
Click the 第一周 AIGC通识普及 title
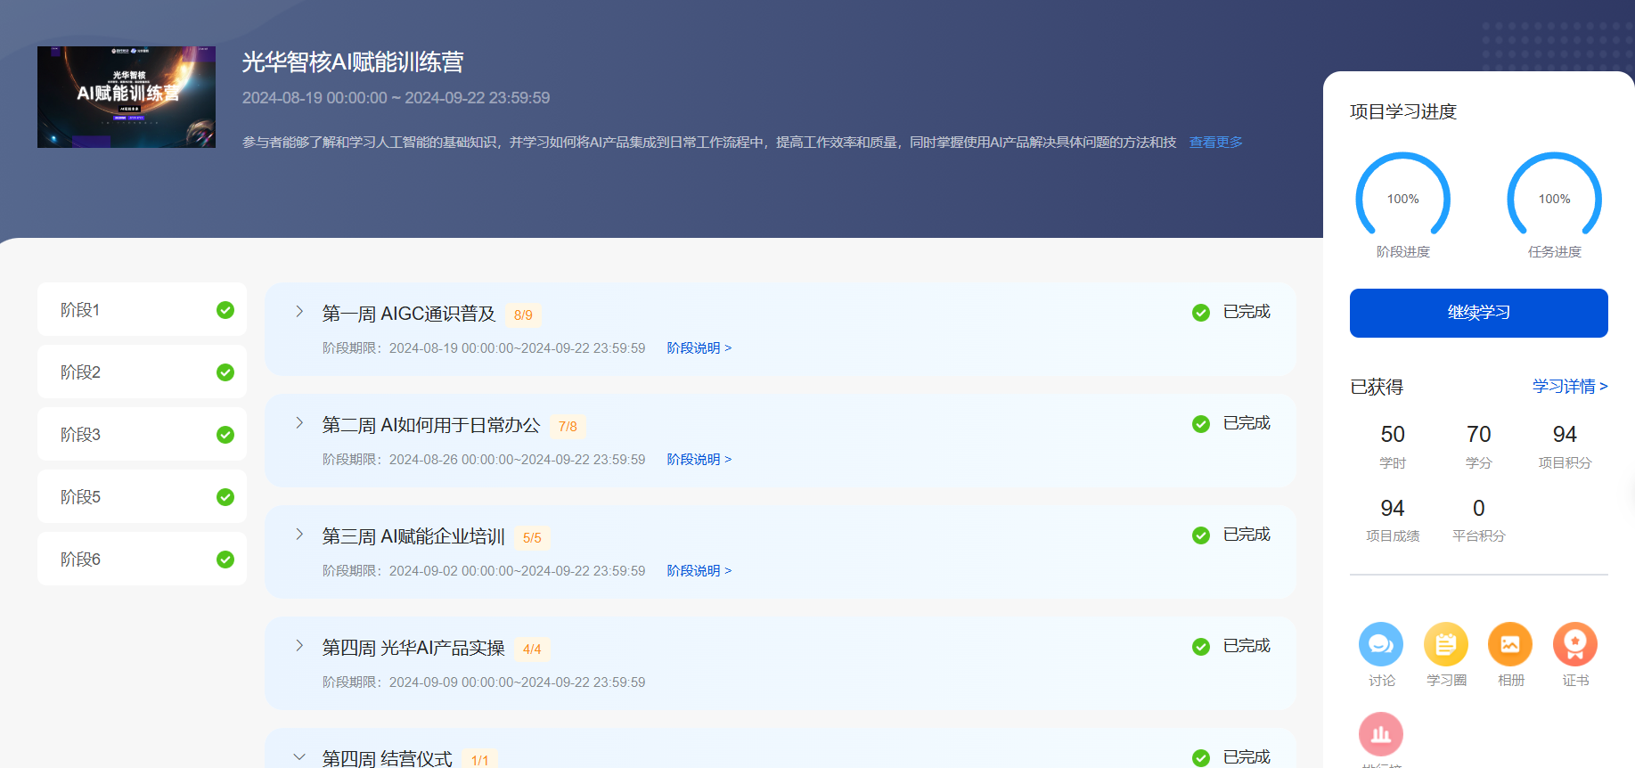409,314
